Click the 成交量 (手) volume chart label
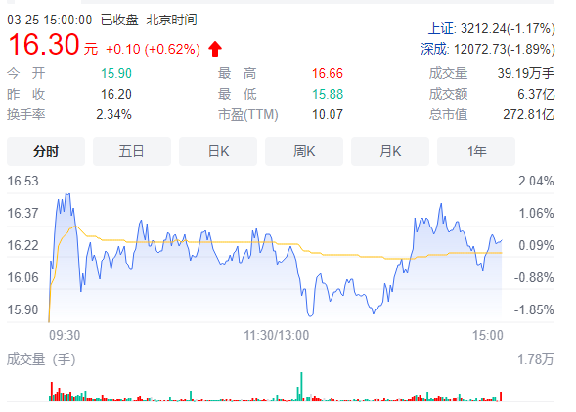This screenshot has height=412, width=576. pyautogui.click(x=41, y=359)
